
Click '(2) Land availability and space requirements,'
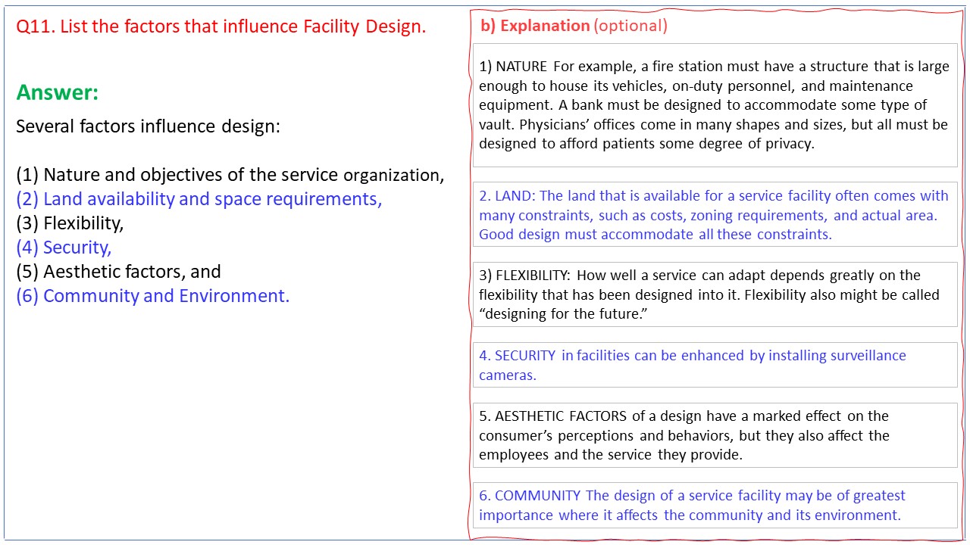[x=199, y=199]
